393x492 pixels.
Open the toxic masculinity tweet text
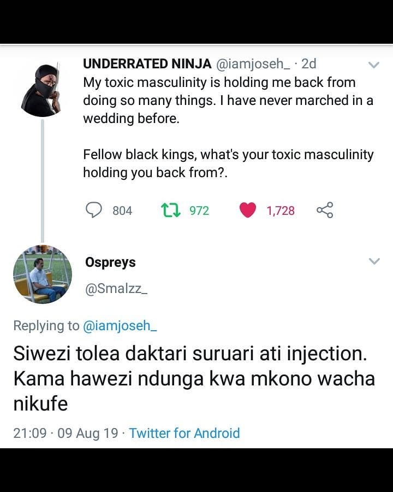pos(228,127)
